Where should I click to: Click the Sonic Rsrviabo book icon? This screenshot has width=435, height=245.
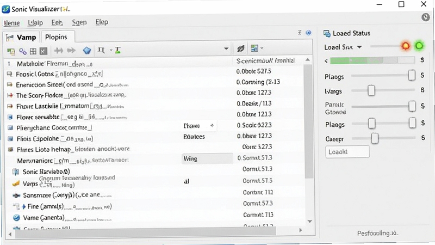click(16, 172)
